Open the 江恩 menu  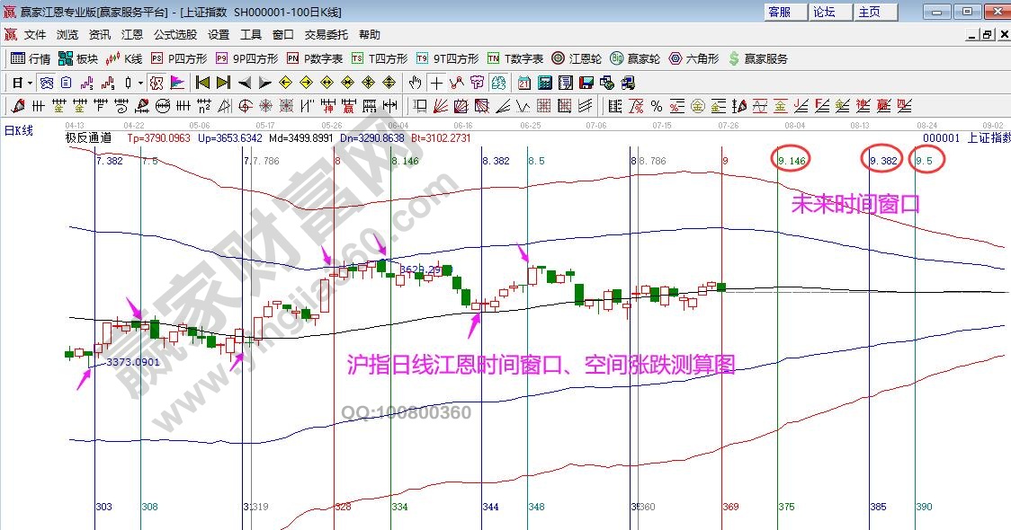pyautogui.click(x=131, y=34)
